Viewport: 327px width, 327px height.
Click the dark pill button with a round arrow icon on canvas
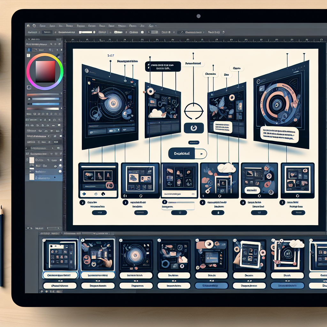pyautogui.click(x=194, y=128)
